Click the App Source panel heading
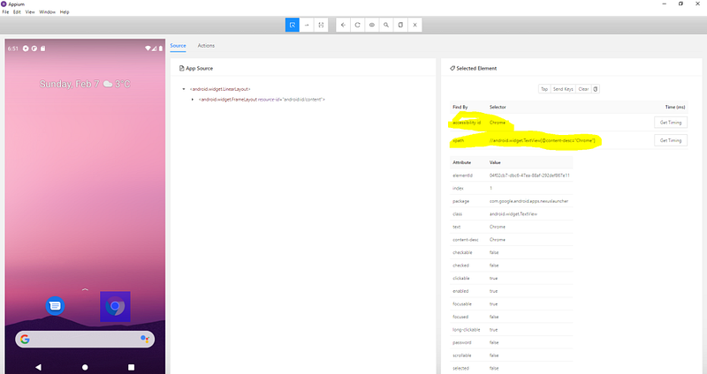The width and height of the screenshot is (707, 374). click(196, 69)
